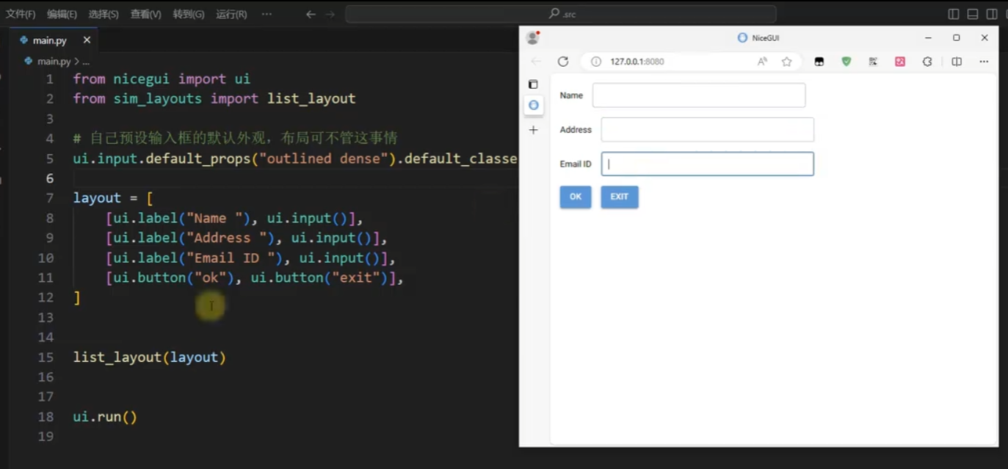Click the Chinese comment on line 4
This screenshot has height=469, width=1008.
[235, 138]
